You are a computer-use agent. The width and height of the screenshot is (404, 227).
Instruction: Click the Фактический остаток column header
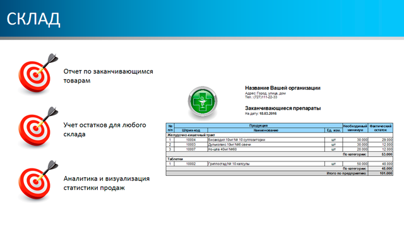pyautogui.click(x=381, y=128)
